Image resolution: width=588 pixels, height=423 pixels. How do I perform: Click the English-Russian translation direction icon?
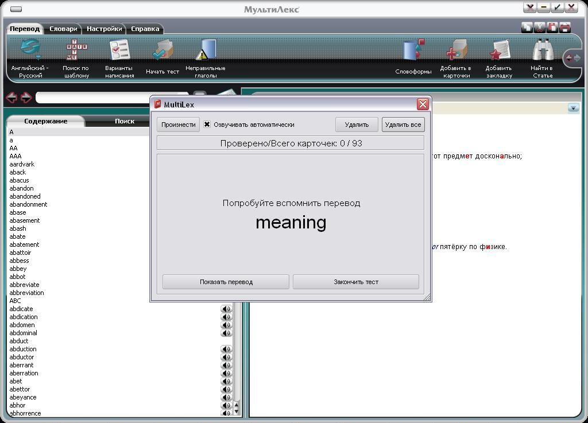click(x=30, y=51)
